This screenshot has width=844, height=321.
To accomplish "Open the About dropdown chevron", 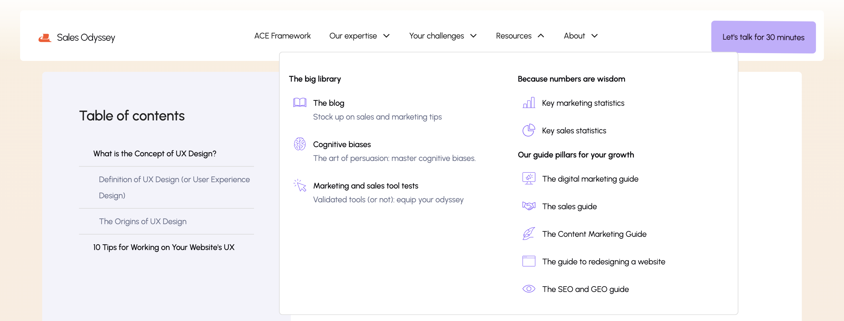I will 594,36.
